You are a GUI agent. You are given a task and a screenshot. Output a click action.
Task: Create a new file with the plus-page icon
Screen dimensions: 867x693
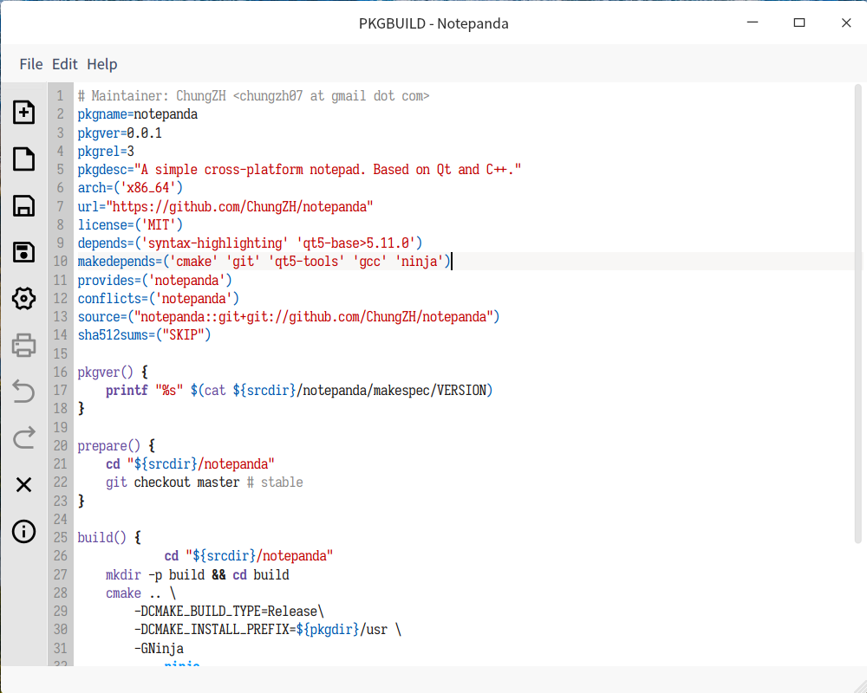23,113
